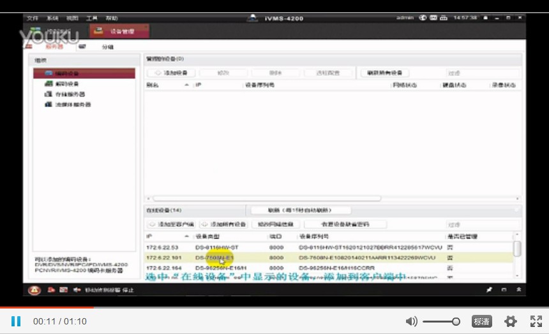Click the 修改网络信息 button
This screenshot has width=549, height=334.
pos(276,224)
